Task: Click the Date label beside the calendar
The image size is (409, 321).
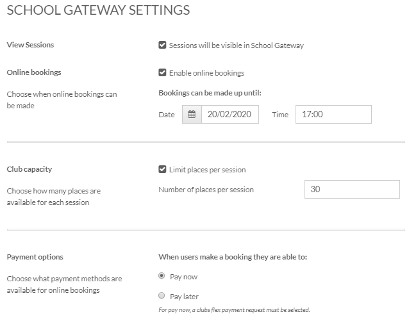Action: tap(167, 115)
